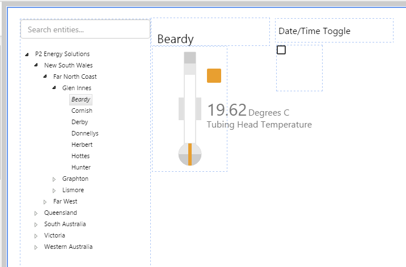406x267 pixels.
Task: Collapse the Glen Innes node
Action: [54, 88]
